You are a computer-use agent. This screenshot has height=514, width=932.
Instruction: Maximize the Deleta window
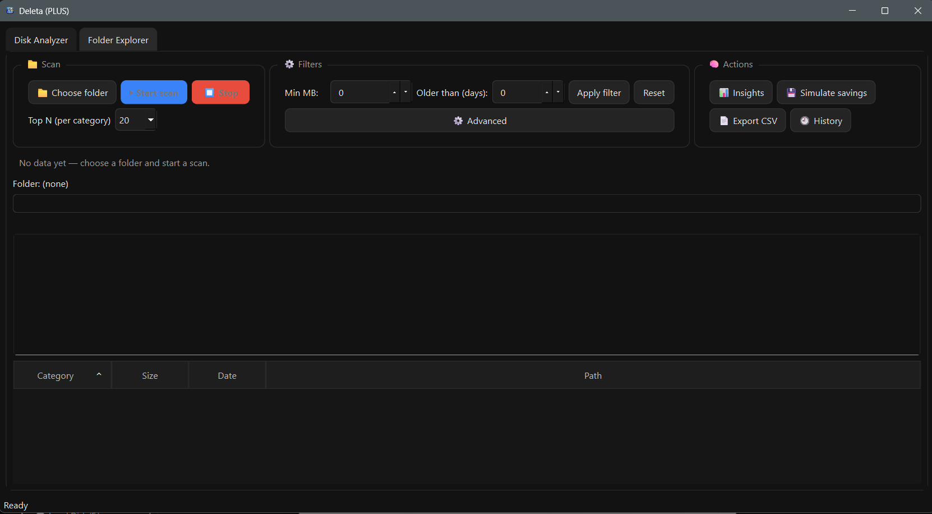coord(885,11)
